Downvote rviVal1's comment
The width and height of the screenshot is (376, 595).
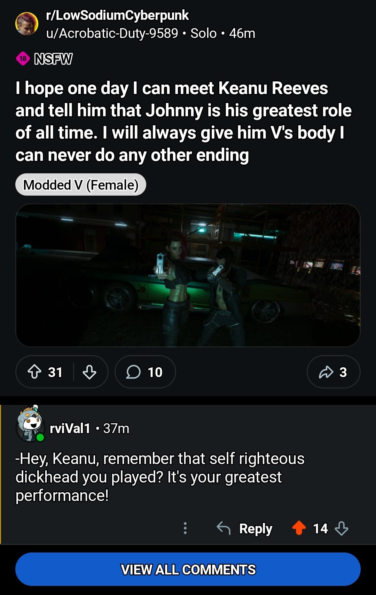(342, 528)
